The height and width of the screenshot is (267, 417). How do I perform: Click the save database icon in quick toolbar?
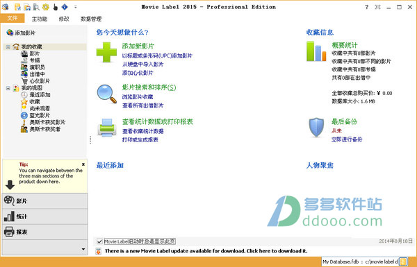[x=27, y=7]
